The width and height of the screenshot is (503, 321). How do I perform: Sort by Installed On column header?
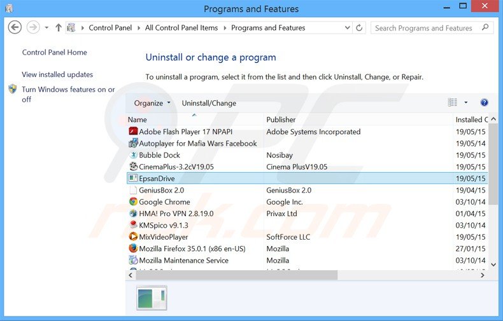point(471,120)
